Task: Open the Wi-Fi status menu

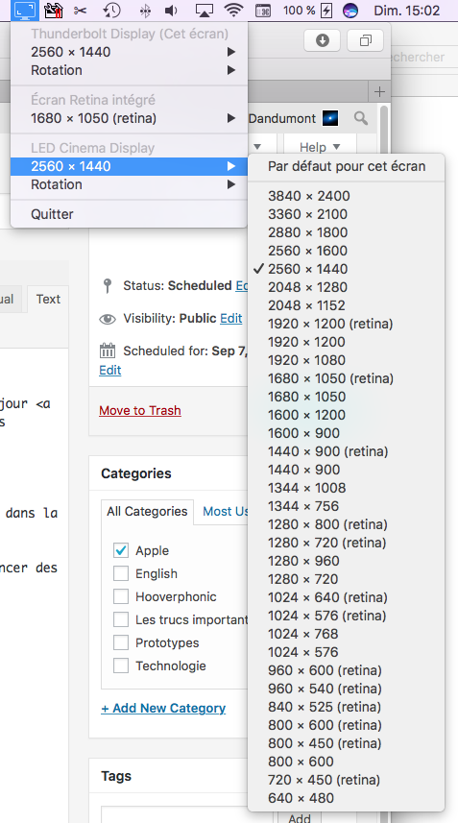Action: pyautogui.click(x=233, y=10)
